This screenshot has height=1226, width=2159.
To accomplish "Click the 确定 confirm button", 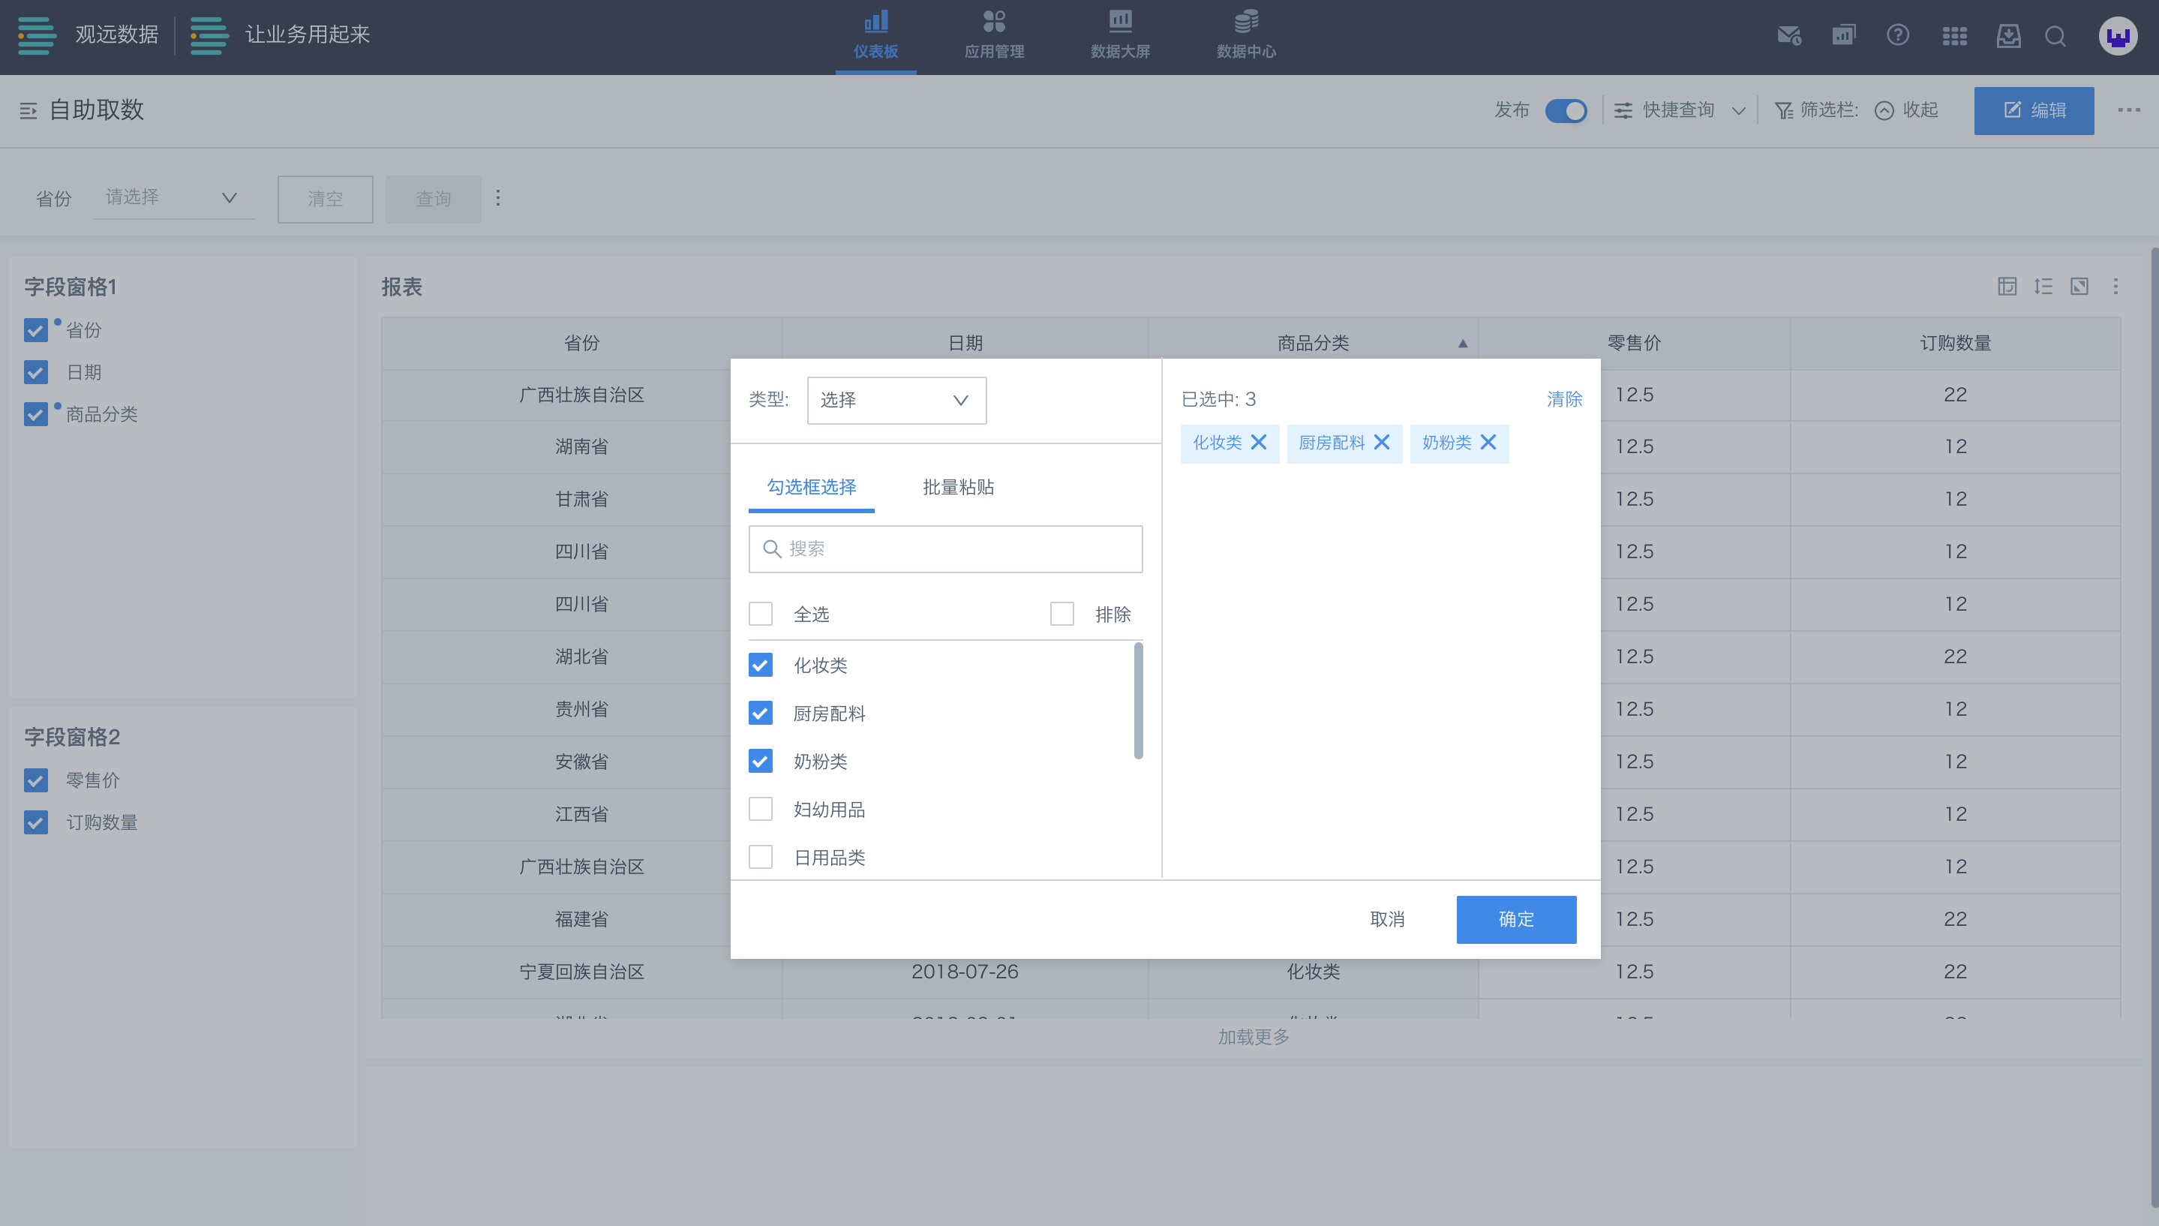I will click(1515, 918).
